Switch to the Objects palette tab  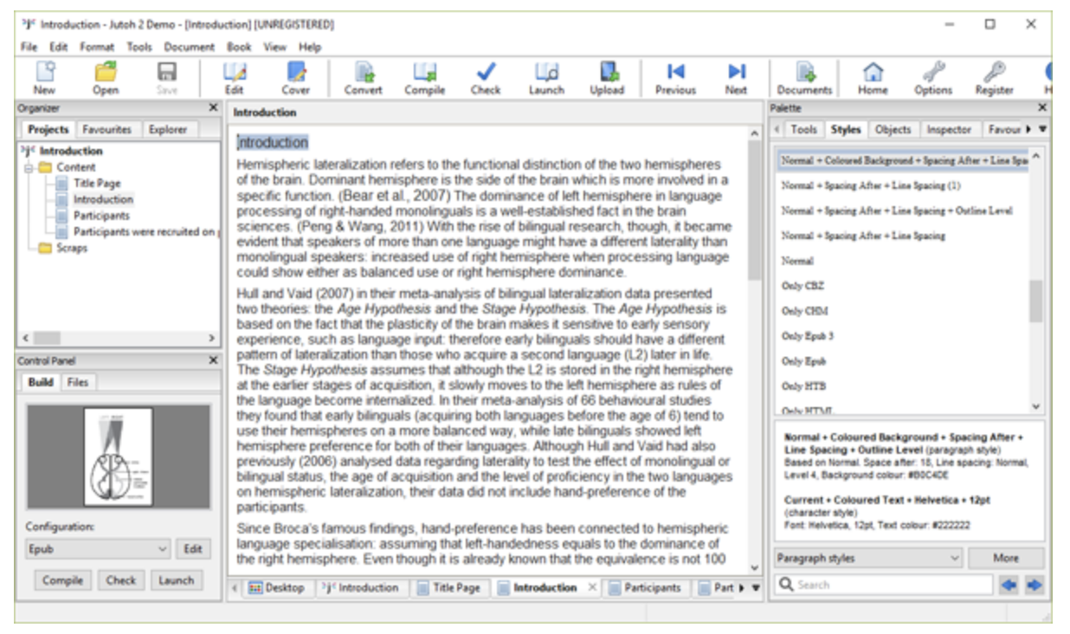tap(892, 129)
